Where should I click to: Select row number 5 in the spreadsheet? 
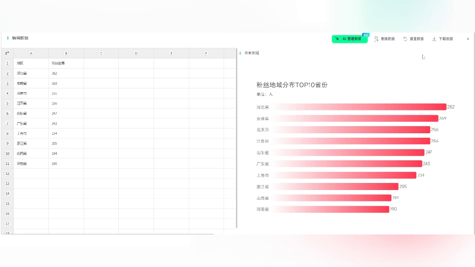(7, 103)
